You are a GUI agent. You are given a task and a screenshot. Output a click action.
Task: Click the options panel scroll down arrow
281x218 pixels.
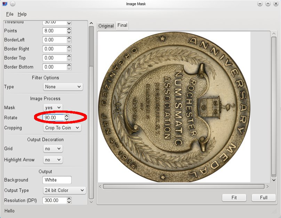91,202
